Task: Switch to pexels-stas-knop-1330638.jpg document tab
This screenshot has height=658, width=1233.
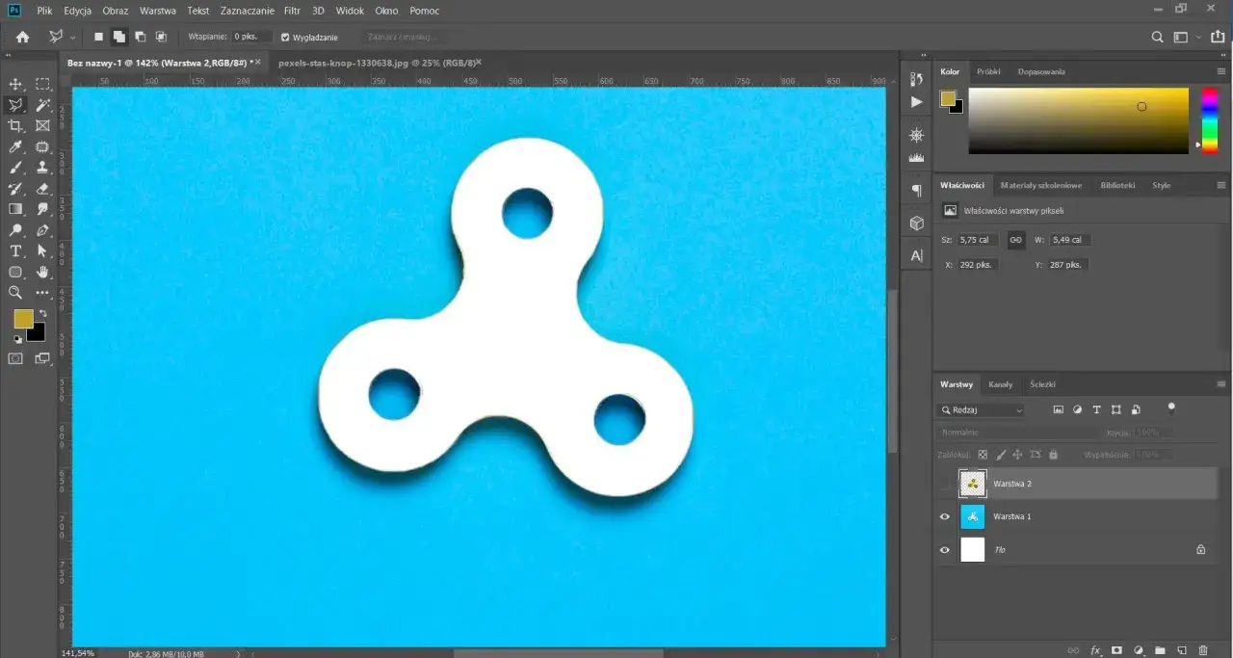Action: pos(377,63)
